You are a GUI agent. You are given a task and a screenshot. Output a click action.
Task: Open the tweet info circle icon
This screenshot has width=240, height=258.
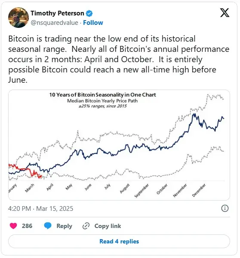point(225,208)
